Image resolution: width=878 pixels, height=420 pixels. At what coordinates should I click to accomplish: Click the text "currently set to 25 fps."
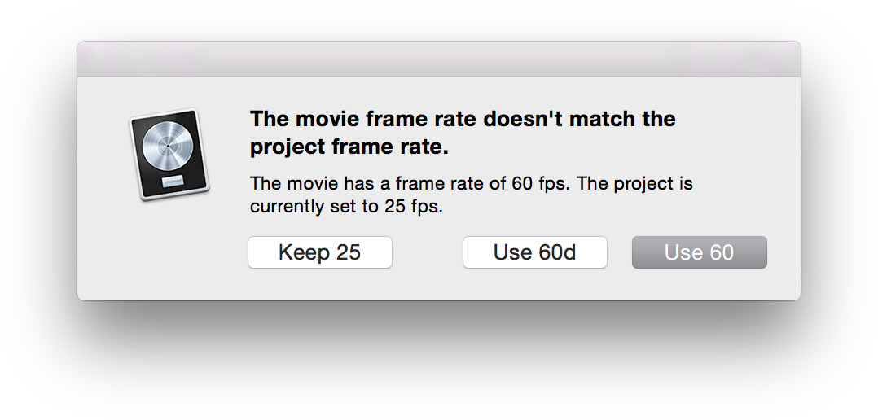(346, 207)
